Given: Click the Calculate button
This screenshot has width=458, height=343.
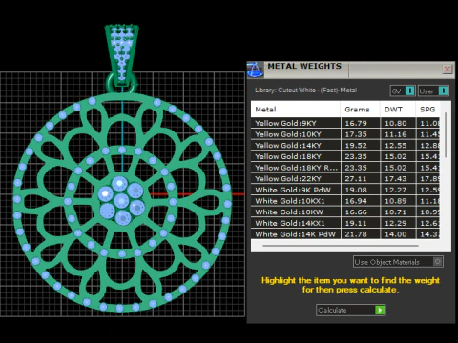Looking at the screenshot, I should tap(351, 310).
